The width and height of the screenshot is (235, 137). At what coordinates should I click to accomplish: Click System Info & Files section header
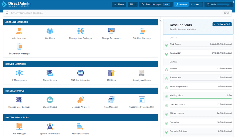click(x=81, y=117)
